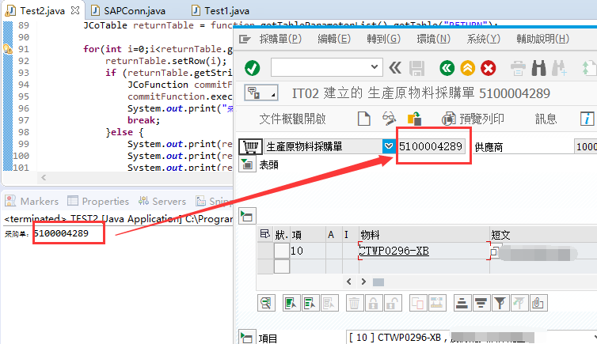Open the 生產原物料採購單 order type dropdown

click(389, 146)
